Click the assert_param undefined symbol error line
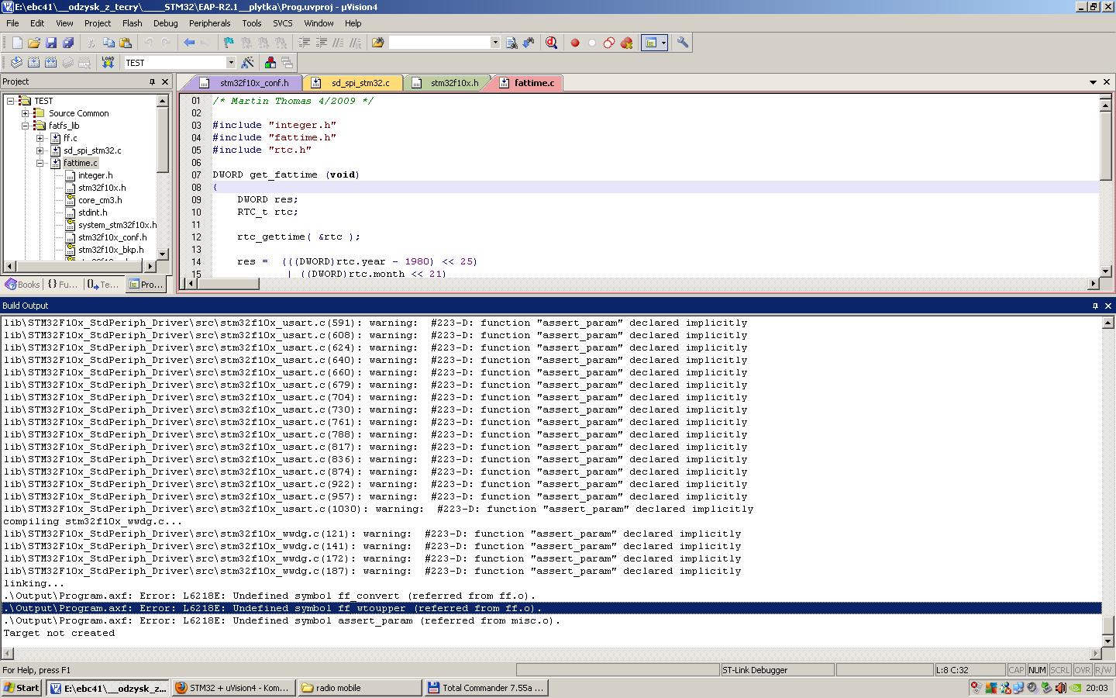The image size is (1116, 698). 282,620
